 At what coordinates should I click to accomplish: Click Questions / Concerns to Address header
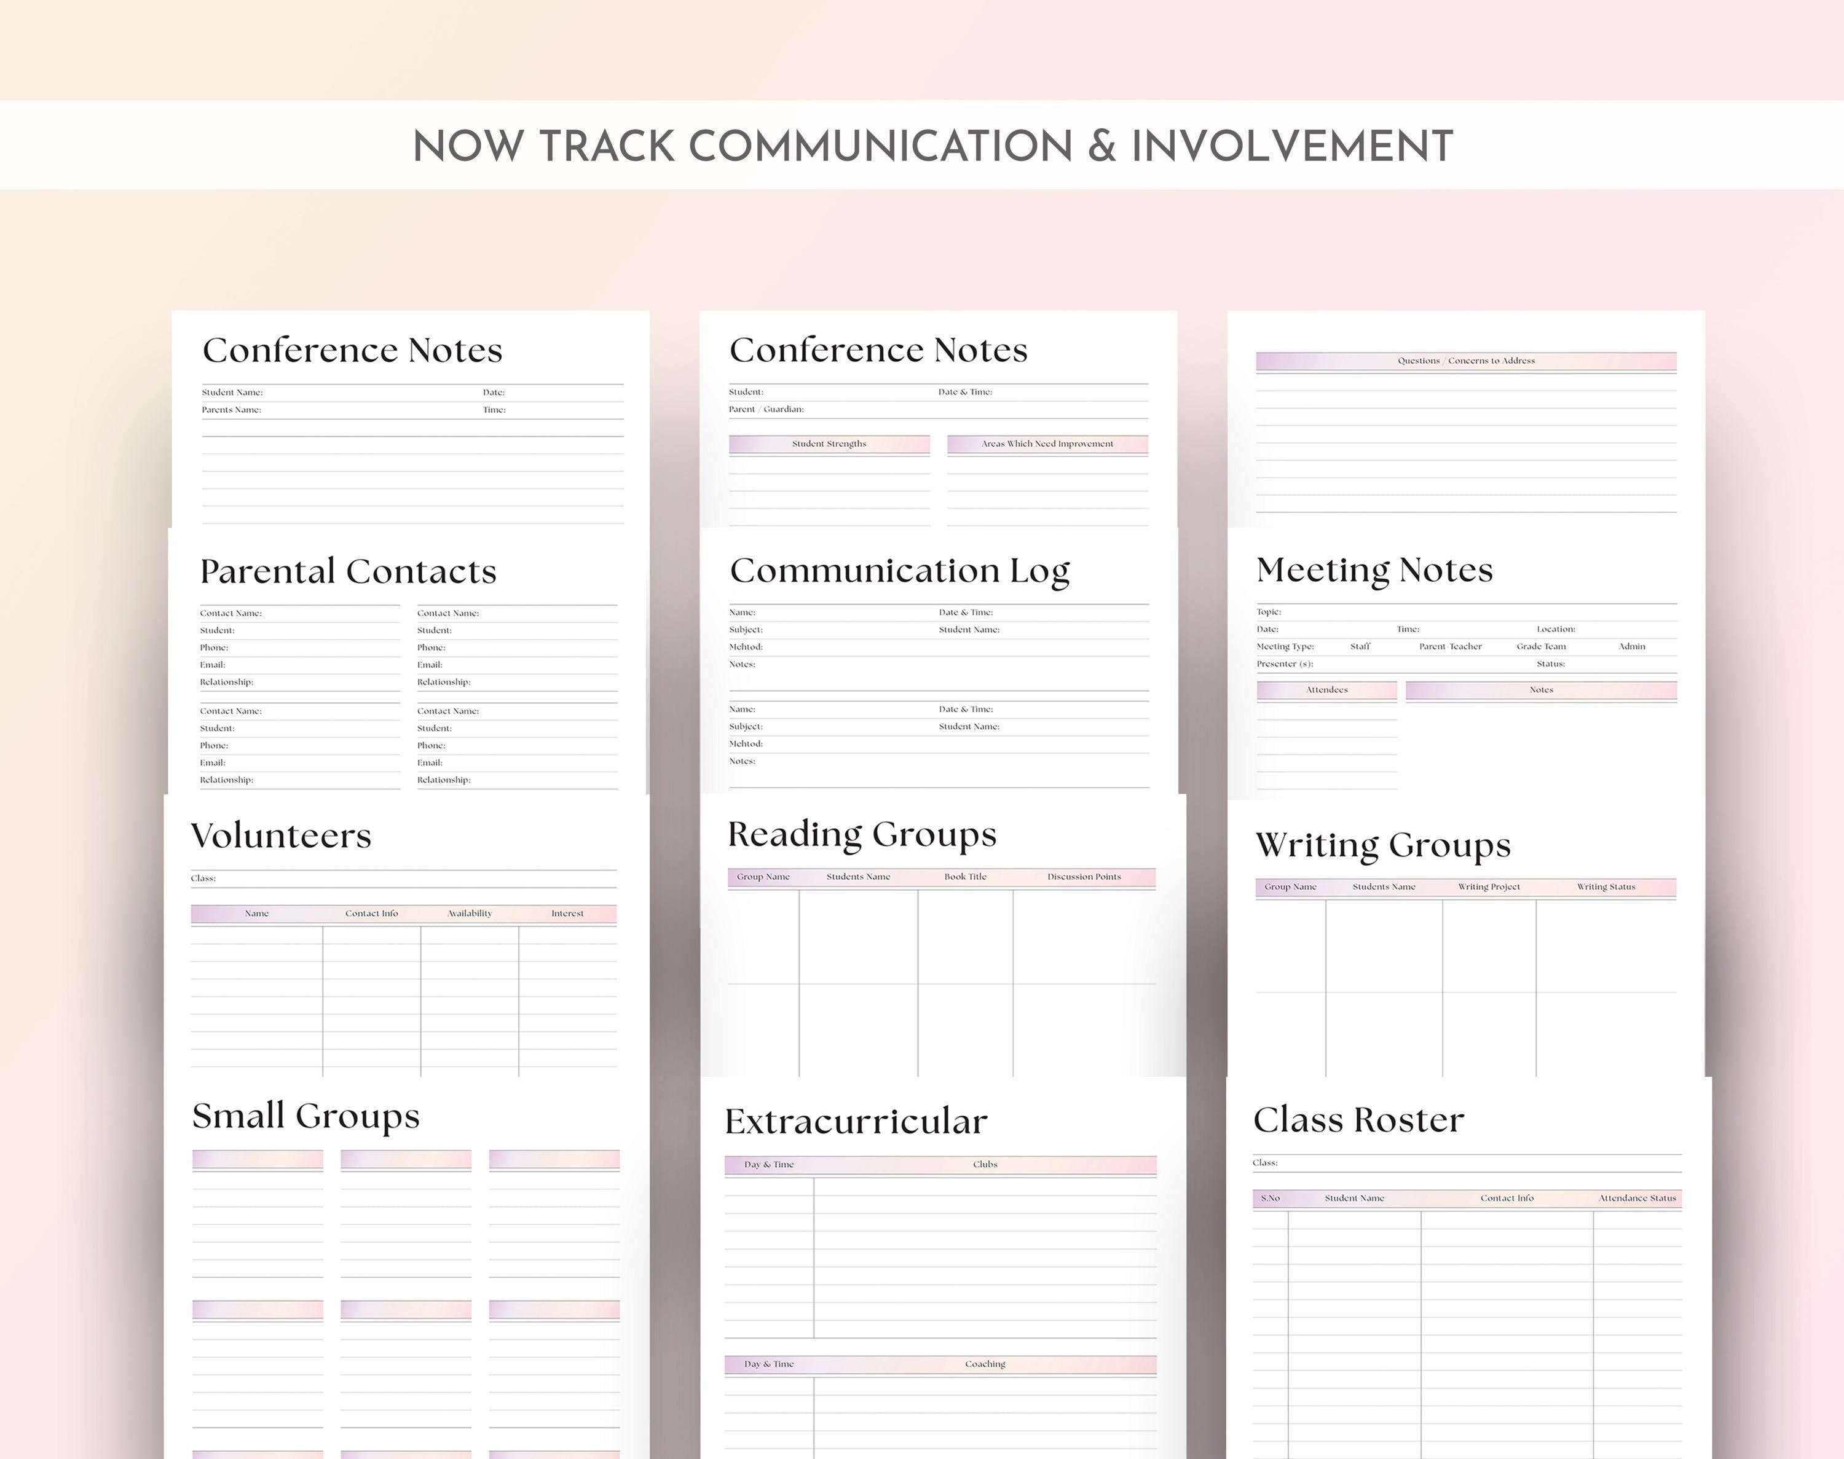tap(1465, 361)
